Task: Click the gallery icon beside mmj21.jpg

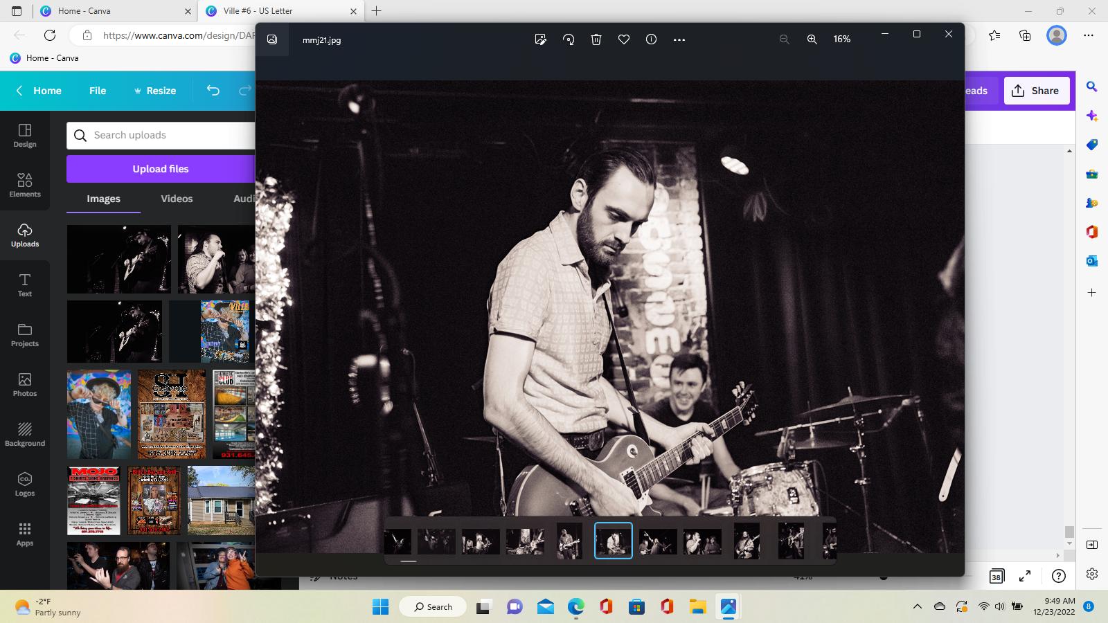Action: [272, 39]
